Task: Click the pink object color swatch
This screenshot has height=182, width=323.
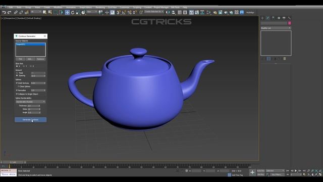Action: tap(289, 23)
